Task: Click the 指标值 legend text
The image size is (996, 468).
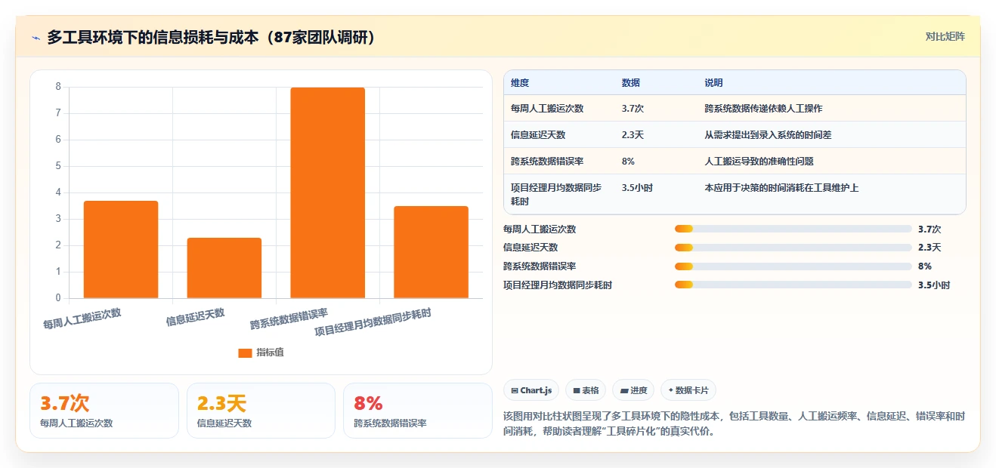Action: 270,353
